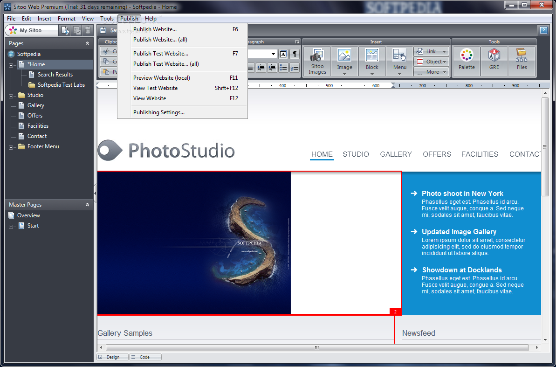Click the STUDIO navigation link
Image resolution: width=556 pixels, height=367 pixels.
(356, 154)
